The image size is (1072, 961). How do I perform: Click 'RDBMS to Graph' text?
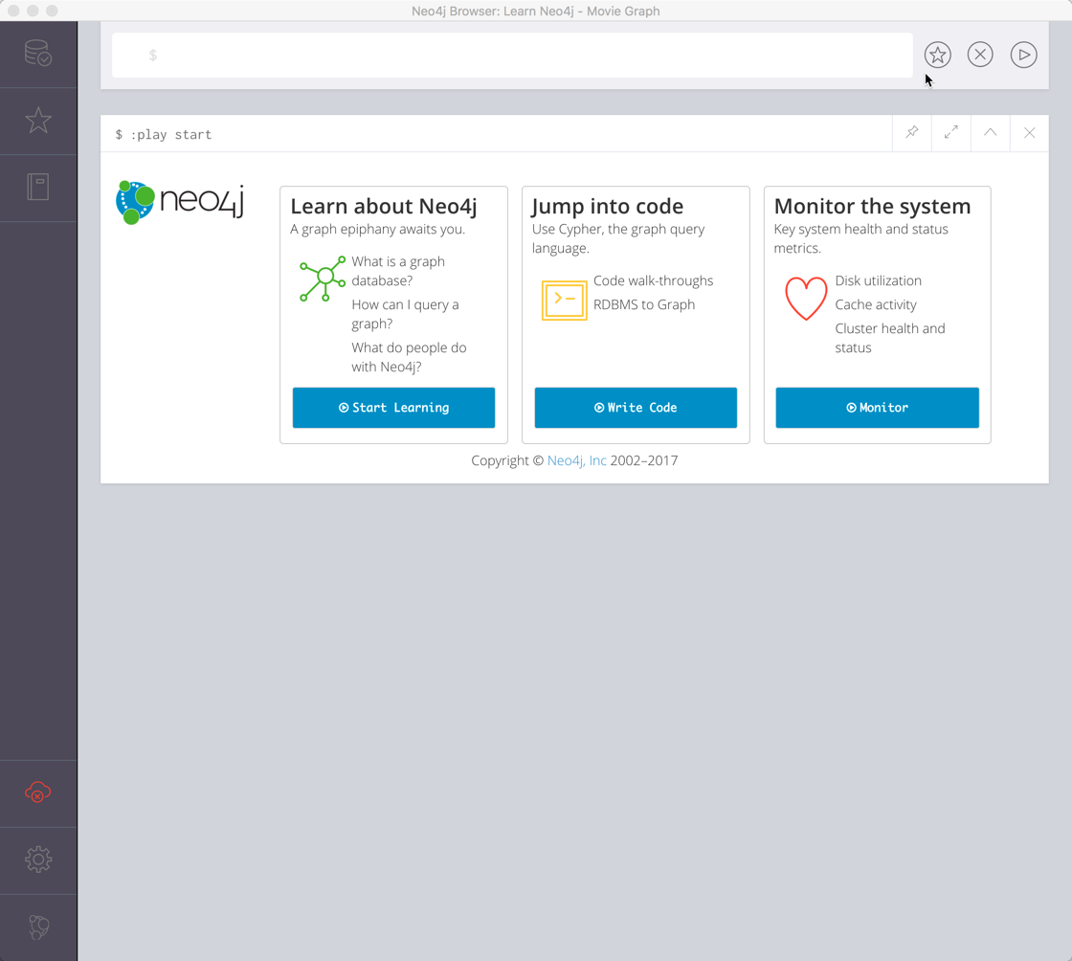(644, 304)
